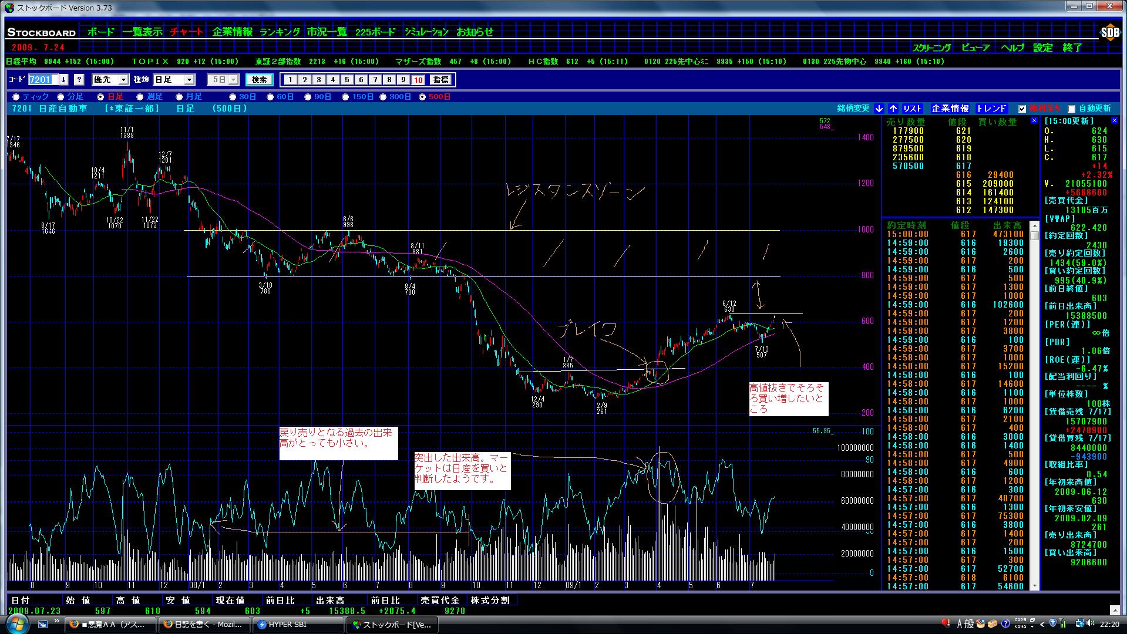Click the down arrow beside the code field
The height and width of the screenshot is (634, 1127).
63,80
